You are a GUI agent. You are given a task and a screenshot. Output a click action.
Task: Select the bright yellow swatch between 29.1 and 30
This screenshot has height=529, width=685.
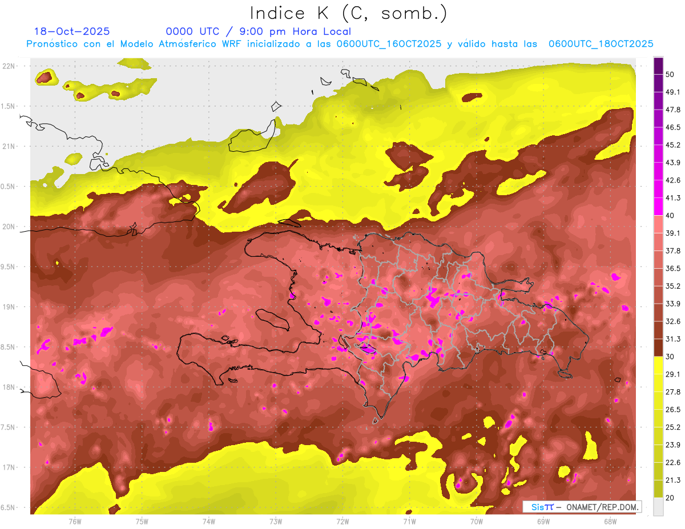pos(658,365)
